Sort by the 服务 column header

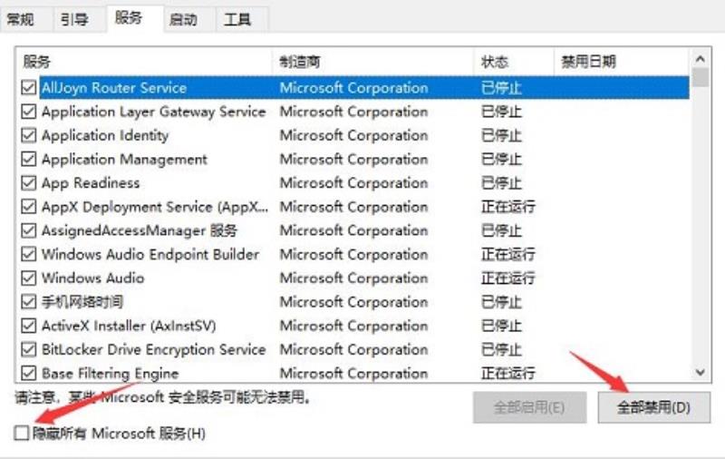coord(144,62)
